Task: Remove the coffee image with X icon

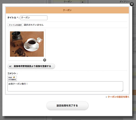Action: 45,60
